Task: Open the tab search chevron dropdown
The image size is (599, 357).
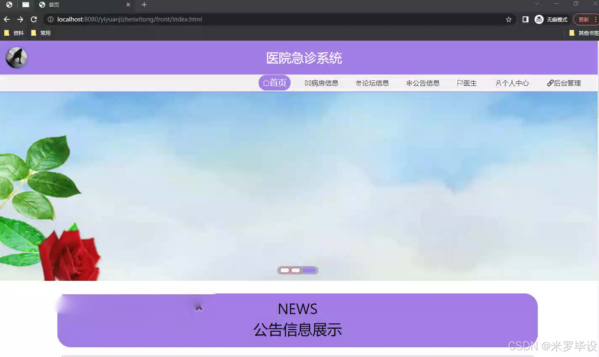Action: [537, 4]
